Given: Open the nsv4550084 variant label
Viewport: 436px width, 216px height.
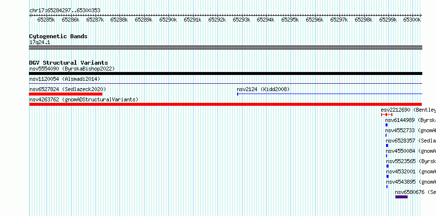Looking at the screenshot, I should pos(411,151).
